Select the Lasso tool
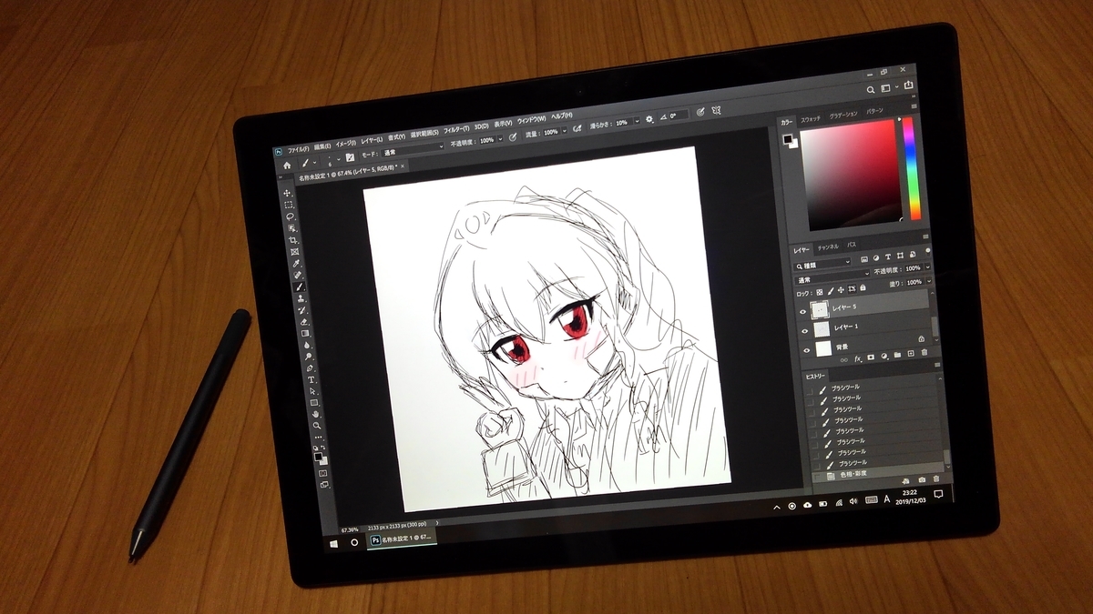The height and width of the screenshot is (614, 1093). pyautogui.click(x=290, y=216)
